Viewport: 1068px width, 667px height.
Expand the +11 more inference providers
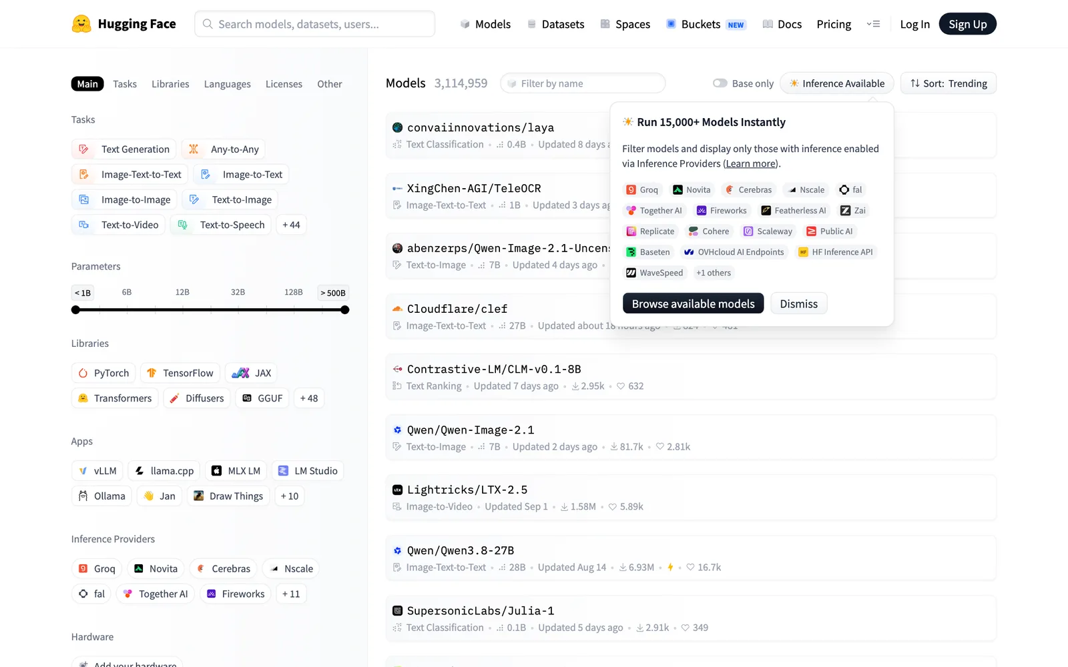291,594
